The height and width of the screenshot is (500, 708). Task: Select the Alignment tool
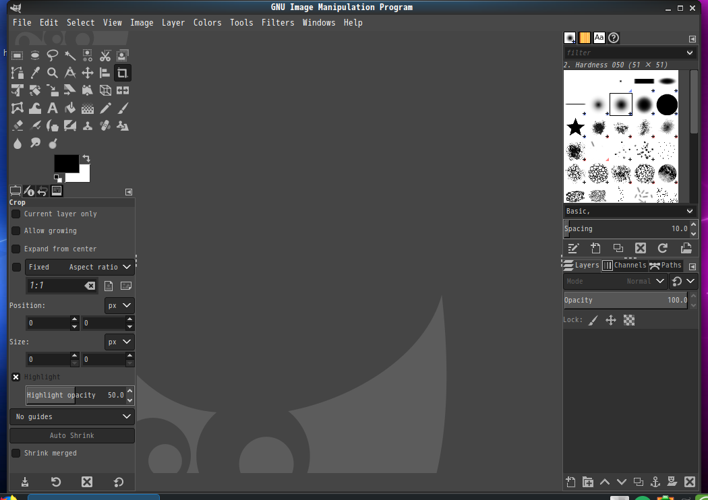[105, 73]
